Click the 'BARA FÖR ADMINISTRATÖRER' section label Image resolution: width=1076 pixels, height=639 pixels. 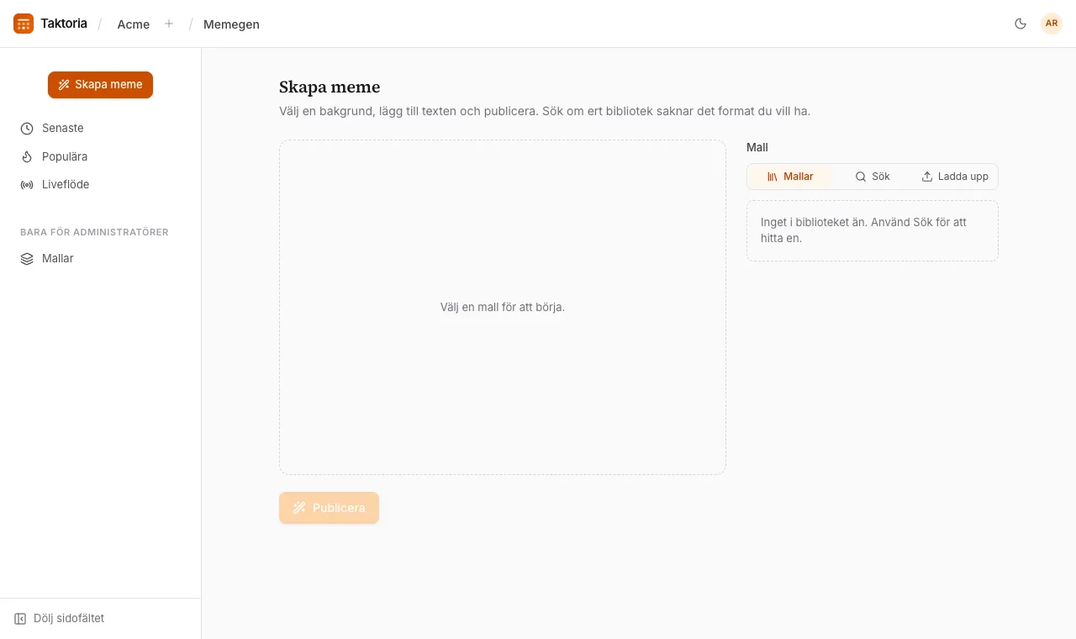pyautogui.click(x=94, y=232)
